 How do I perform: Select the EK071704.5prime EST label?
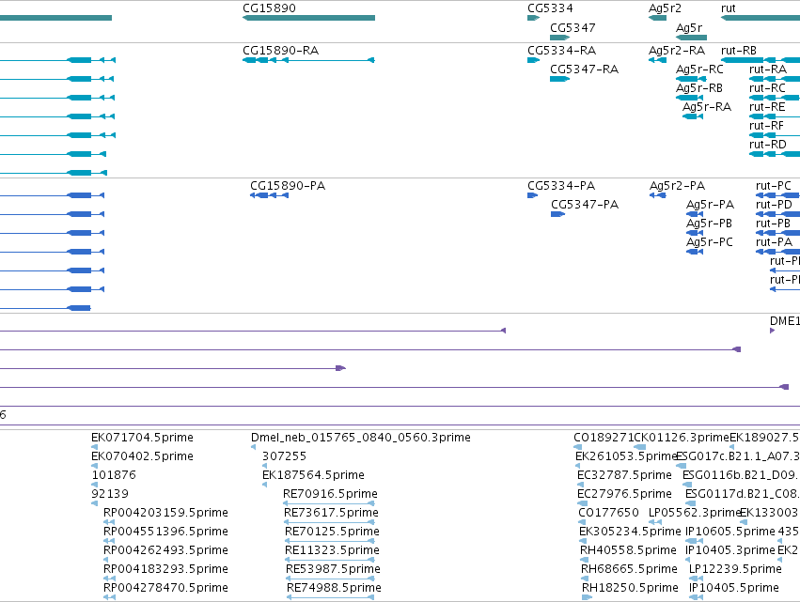142,438
